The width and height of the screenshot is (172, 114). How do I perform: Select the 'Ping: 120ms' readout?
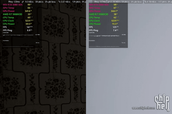pyautogui.click(x=14, y=2)
